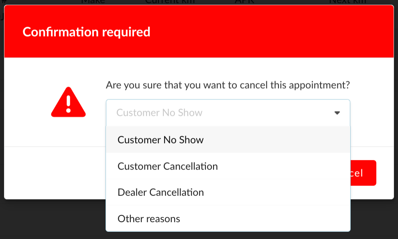Click the "Are you sure" question text
This screenshot has height=239, width=398.
(227, 85)
